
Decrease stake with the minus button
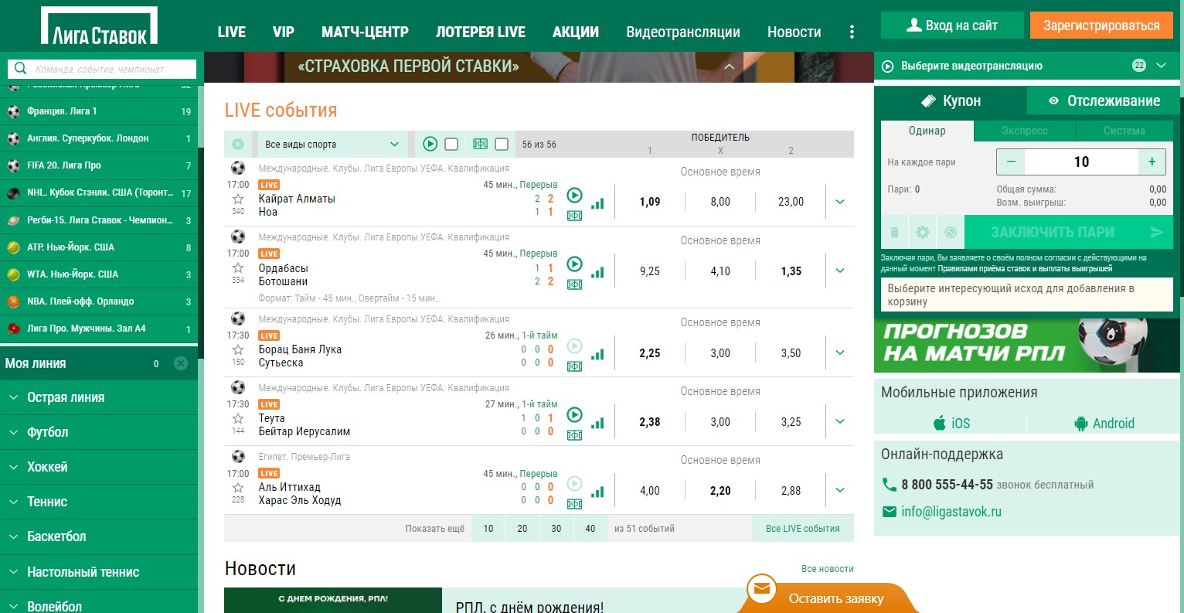pyautogui.click(x=1011, y=162)
